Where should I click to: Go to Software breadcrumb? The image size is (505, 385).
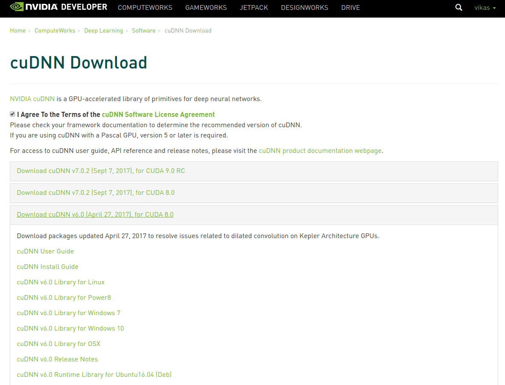(x=143, y=30)
